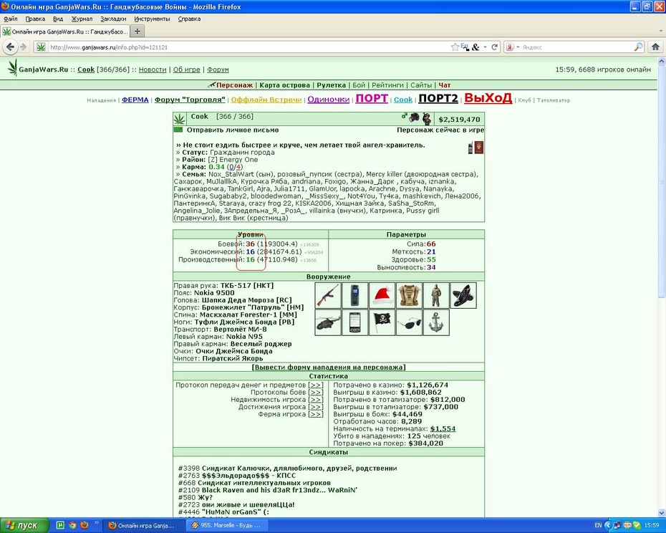Go to Карта острова section

[284, 85]
